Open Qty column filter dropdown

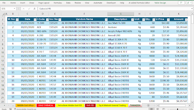[154, 19]
